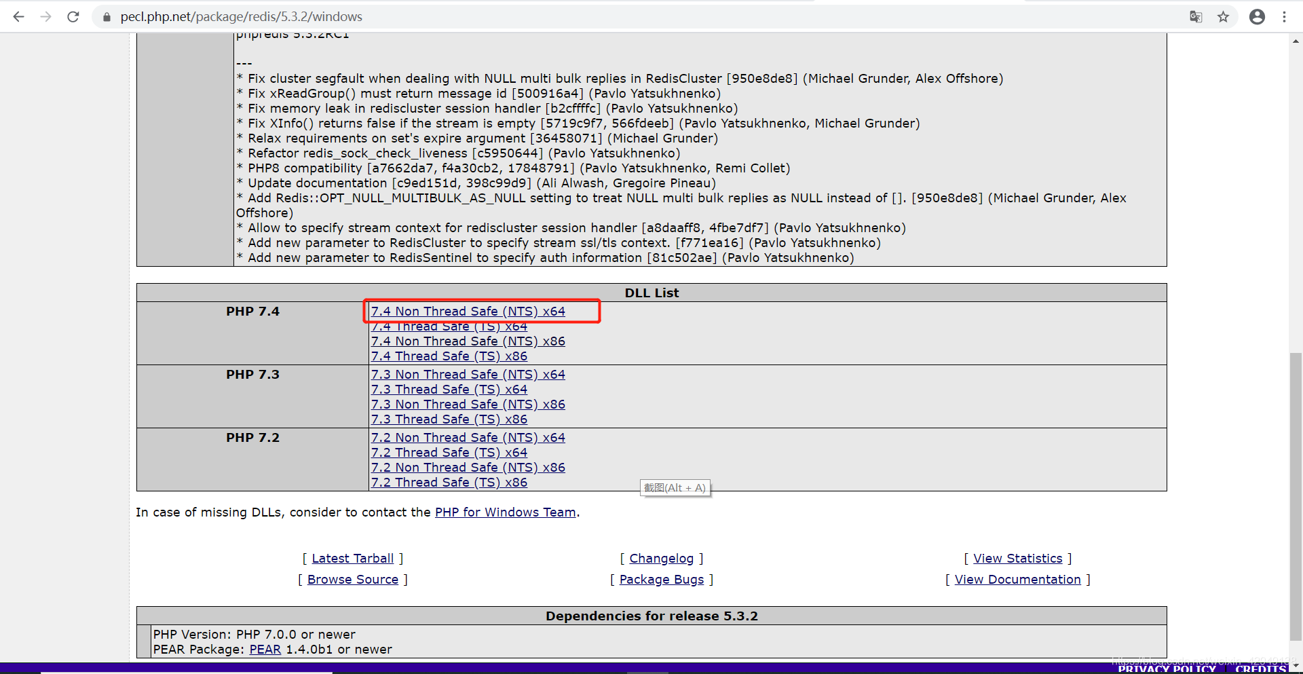
Task: Download 7.3 Thread Safe (TS) x86
Action: pyautogui.click(x=449, y=419)
